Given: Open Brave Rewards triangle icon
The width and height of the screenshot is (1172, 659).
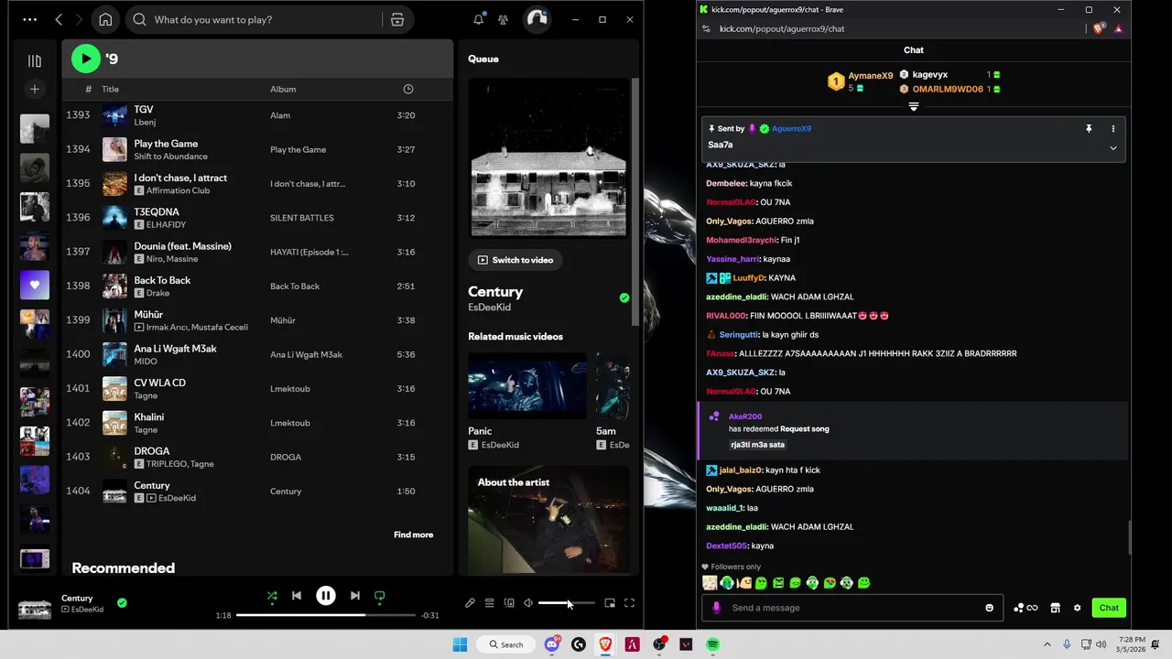Looking at the screenshot, I should (1118, 28).
